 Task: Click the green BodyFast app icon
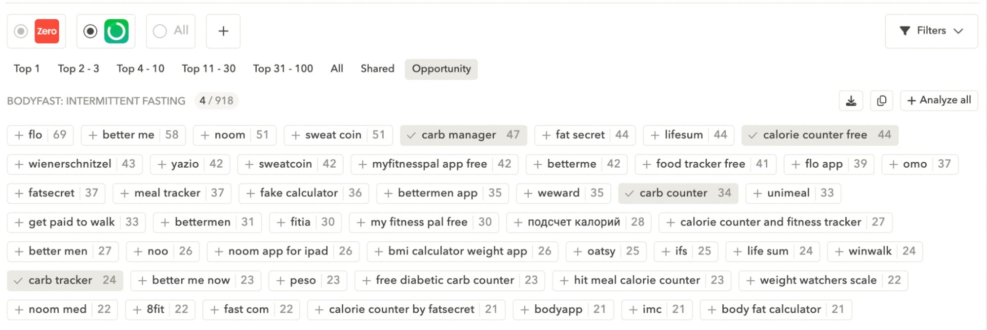click(117, 31)
